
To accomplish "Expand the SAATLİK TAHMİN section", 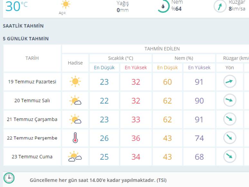I will tap(23, 26).
